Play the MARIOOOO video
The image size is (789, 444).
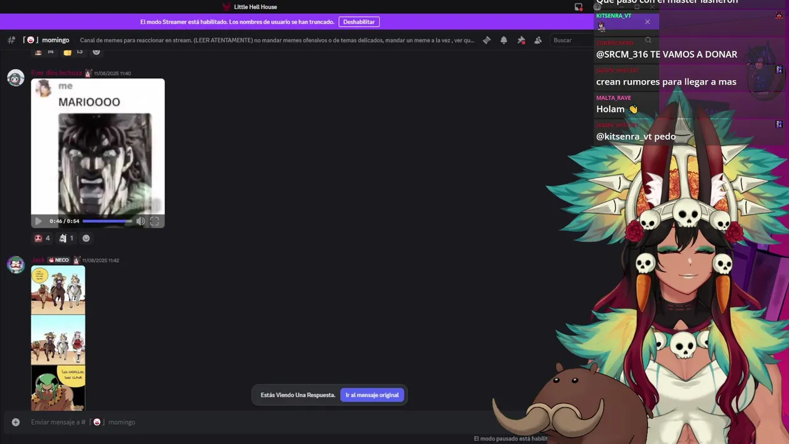(x=38, y=221)
